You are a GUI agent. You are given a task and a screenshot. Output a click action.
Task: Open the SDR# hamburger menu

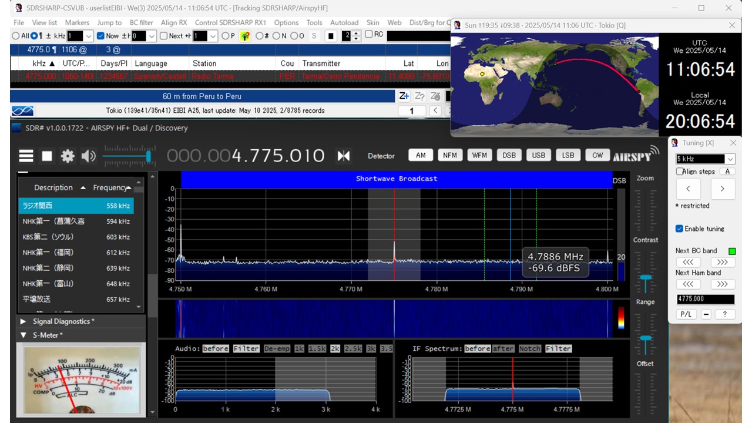[26, 156]
